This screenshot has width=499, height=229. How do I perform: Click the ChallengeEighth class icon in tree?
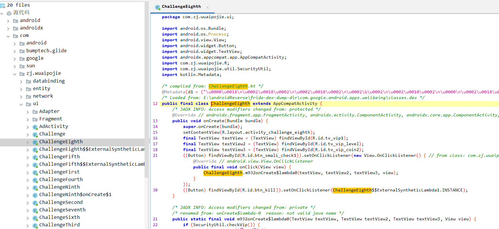click(35, 142)
